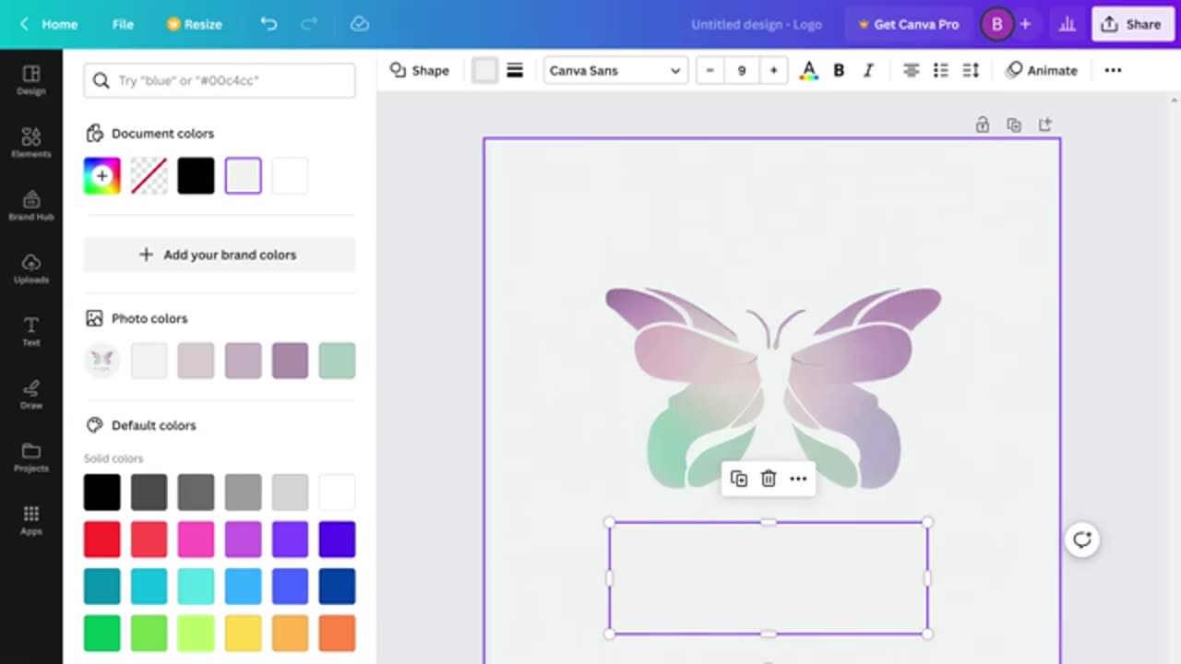
Task: Click the Untitled design - Logo title
Action: [757, 24]
